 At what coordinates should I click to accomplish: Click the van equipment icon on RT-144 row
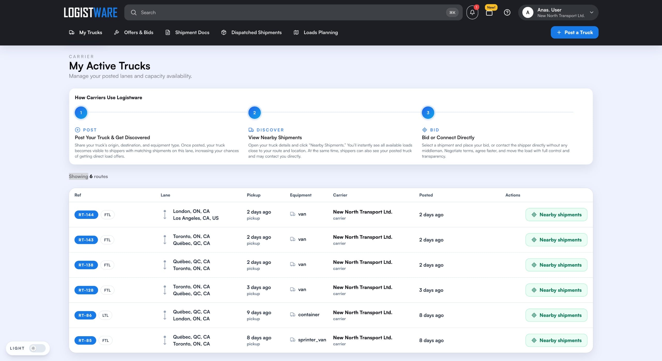coord(292,214)
